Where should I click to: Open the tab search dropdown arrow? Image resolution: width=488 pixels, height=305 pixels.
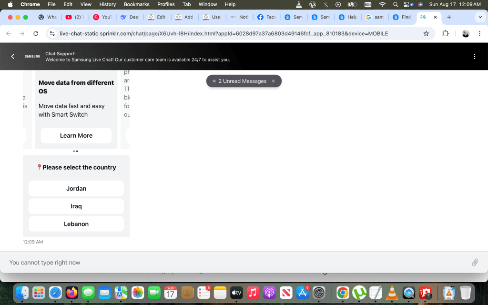(480, 17)
